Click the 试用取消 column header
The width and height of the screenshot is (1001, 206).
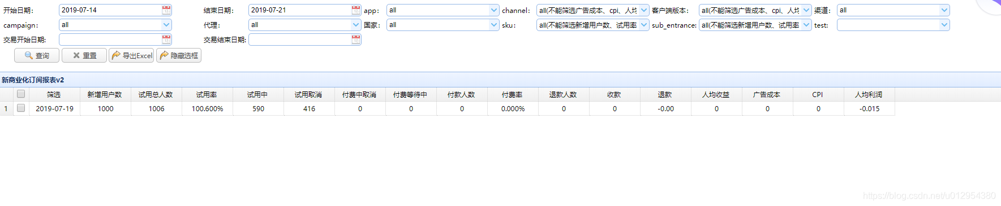[x=309, y=94]
